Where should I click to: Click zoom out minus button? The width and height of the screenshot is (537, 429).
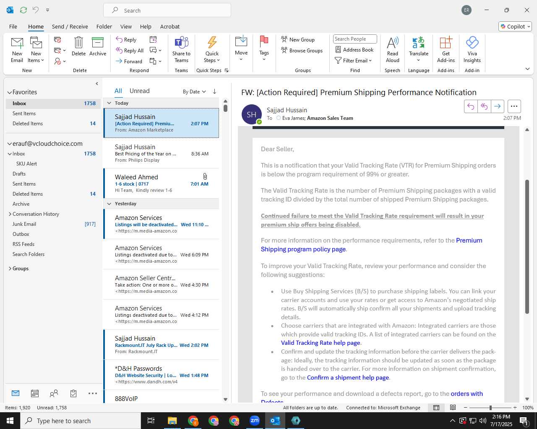[465, 408]
